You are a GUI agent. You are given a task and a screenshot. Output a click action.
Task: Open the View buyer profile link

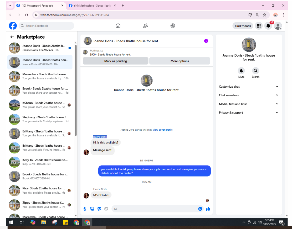[163, 130]
